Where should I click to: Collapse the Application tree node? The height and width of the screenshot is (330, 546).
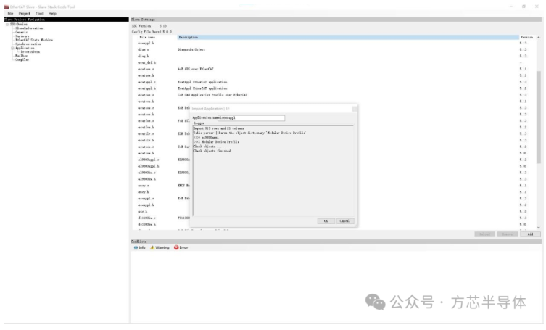tap(12, 48)
